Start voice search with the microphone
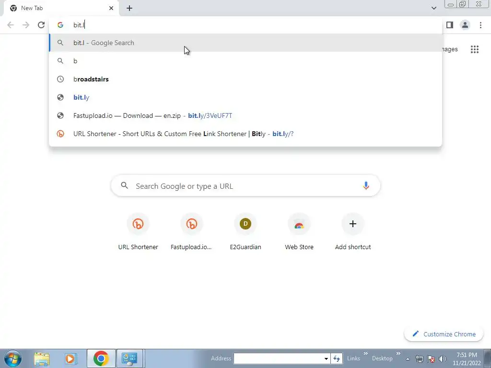The height and width of the screenshot is (368, 491). click(x=366, y=186)
